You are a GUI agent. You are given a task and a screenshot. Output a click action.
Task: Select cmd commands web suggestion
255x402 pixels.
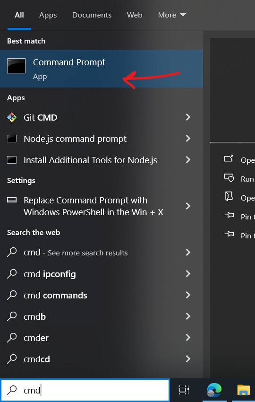click(x=102, y=295)
